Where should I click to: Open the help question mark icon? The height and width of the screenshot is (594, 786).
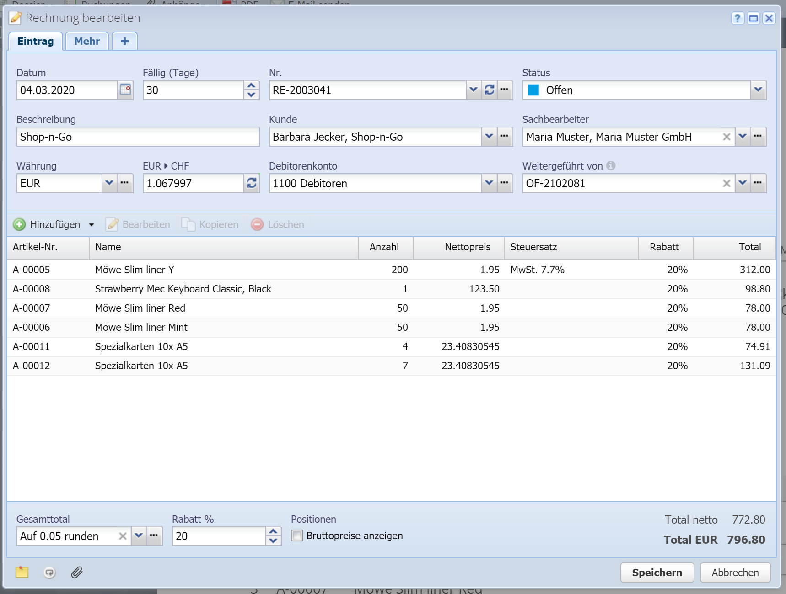tap(737, 18)
